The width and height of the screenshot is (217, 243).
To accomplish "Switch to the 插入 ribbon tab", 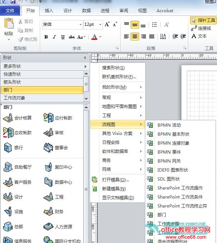I will [49, 11].
